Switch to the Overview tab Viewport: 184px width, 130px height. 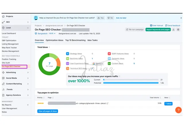click(39, 40)
